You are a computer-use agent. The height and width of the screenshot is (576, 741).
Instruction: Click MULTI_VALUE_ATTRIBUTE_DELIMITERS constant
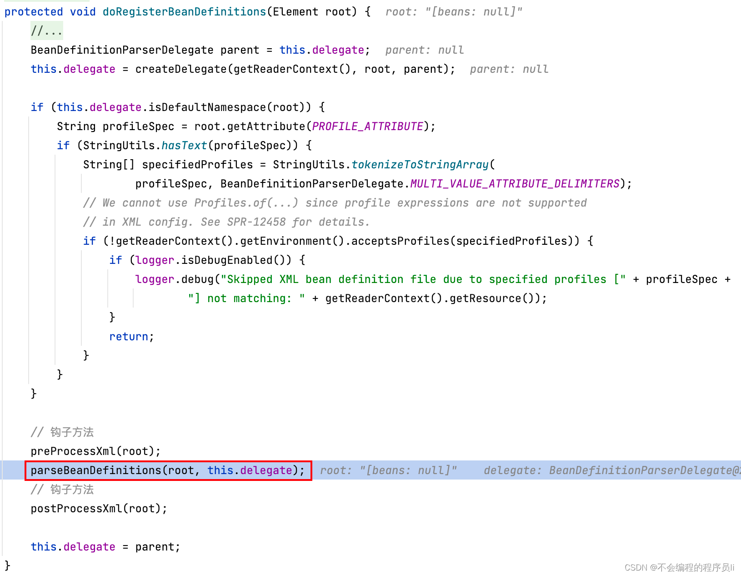click(515, 184)
